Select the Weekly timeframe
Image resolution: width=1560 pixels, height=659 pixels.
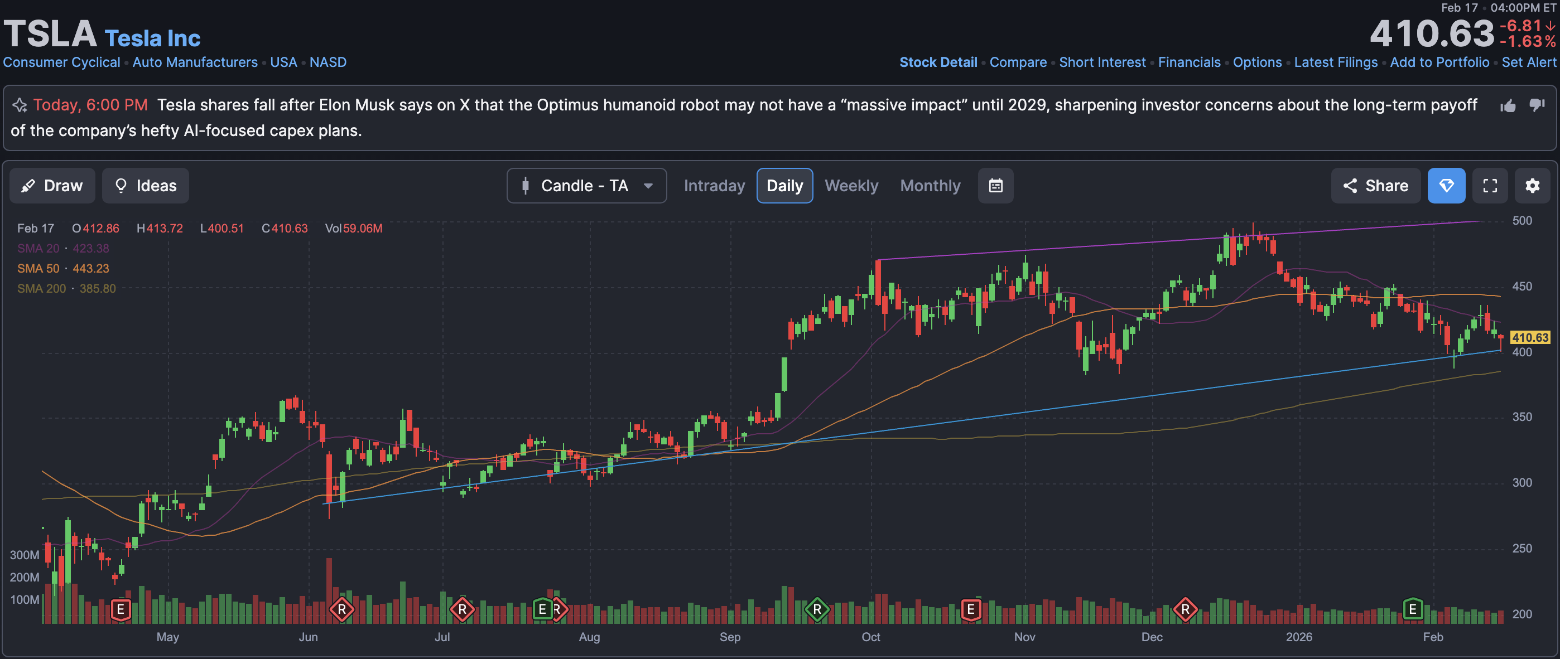851,186
